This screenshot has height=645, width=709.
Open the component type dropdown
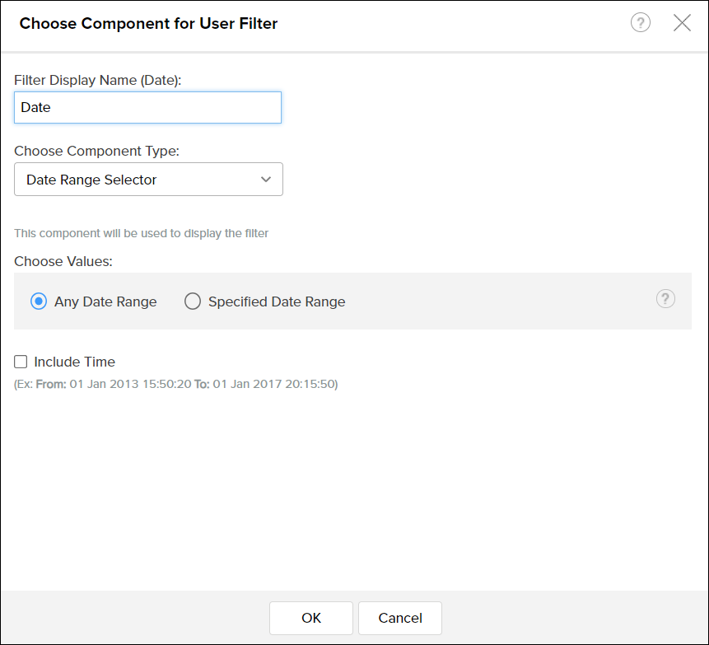click(148, 179)
